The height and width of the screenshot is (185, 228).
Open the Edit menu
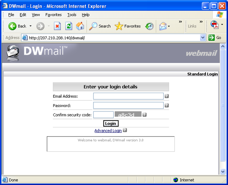pyautogui.click(x=23, y=15)
